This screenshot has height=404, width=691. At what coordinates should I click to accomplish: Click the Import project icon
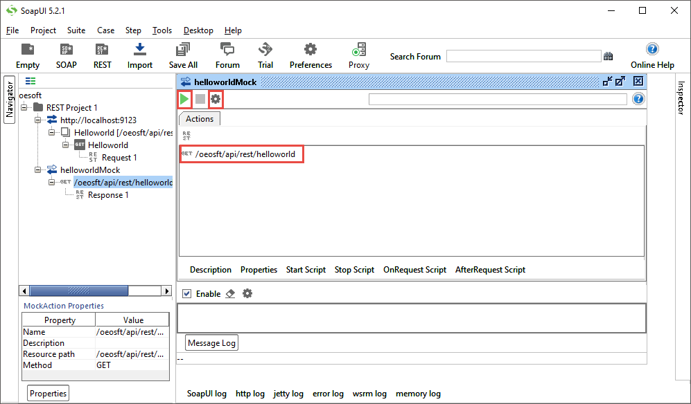(x=140, y=56)
